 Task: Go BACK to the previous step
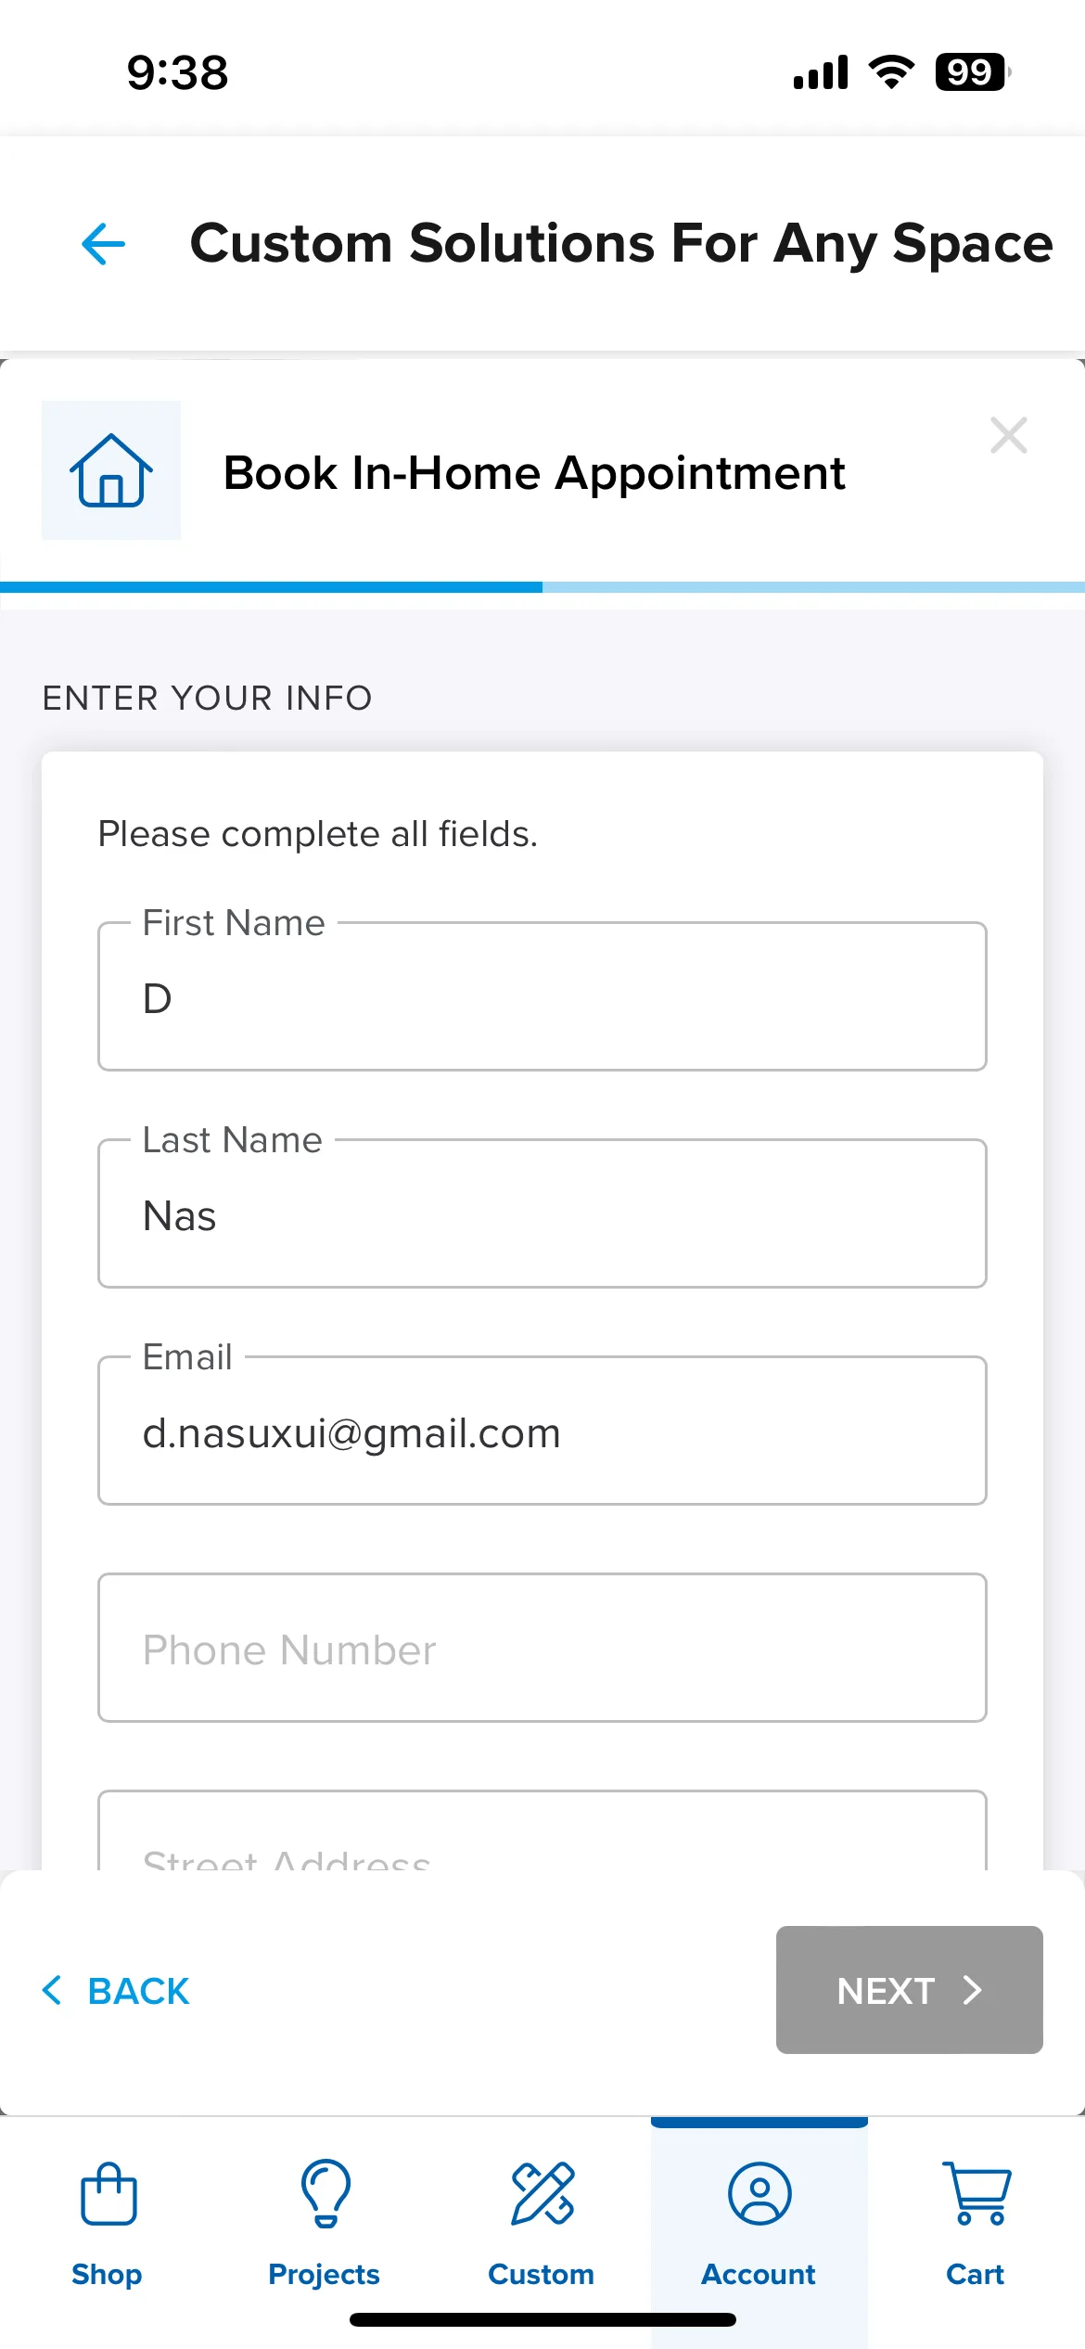coord(116,1990)
